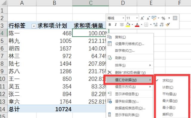Click cell containing 陈一
Viewport: 191px width, 118px height.
point(22,33)
